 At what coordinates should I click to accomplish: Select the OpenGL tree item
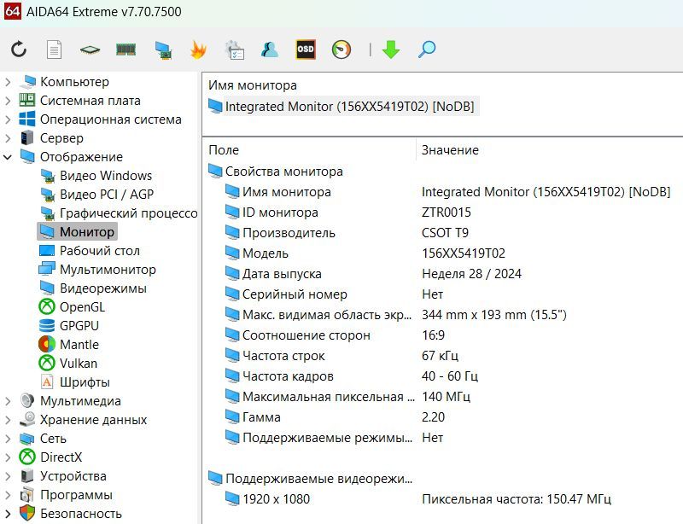[82, 307]
